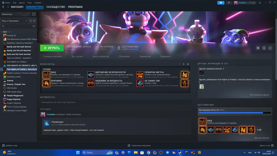Click the КРИТИКАН achievement icon
The width and height of the screenshot is (277, 156).
click(x=46, y=83)
